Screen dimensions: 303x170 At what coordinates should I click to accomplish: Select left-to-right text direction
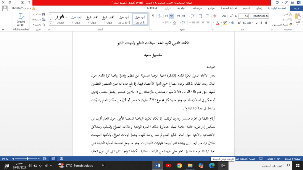[167, 16]
